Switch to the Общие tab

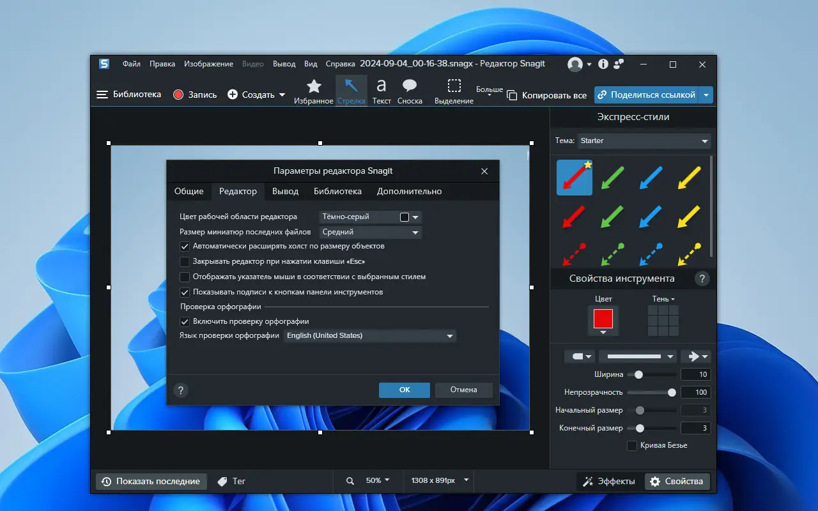pos(189,191)
